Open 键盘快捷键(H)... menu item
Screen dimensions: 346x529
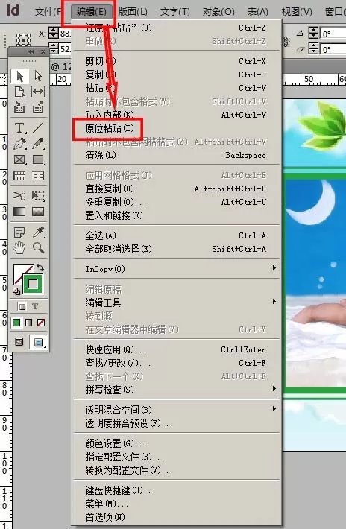coord(177,490)
